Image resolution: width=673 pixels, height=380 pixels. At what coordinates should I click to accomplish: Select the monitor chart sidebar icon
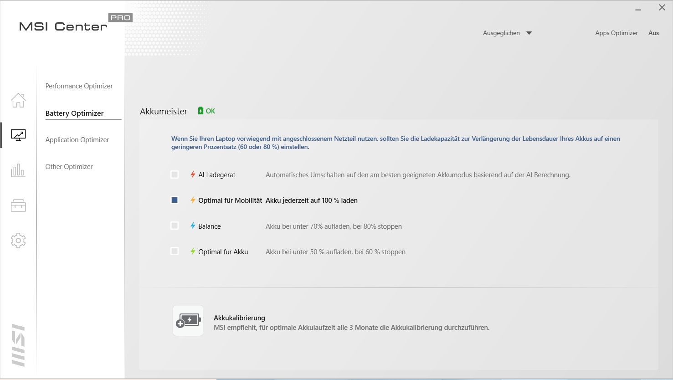pyautogui.click(x=18, y=135)
